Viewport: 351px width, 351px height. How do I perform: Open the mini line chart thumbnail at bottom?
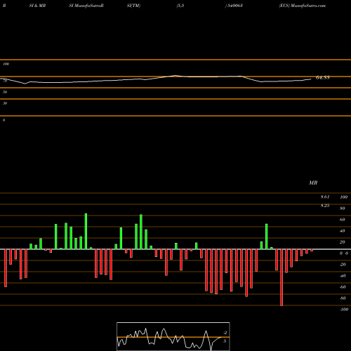pos(173,336)
